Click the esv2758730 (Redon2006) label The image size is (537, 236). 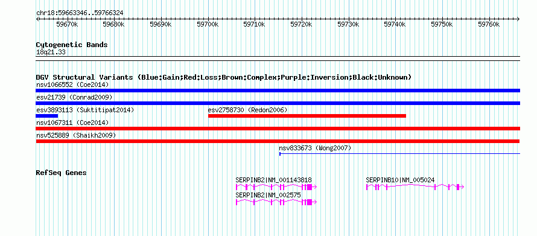(247, 110)
